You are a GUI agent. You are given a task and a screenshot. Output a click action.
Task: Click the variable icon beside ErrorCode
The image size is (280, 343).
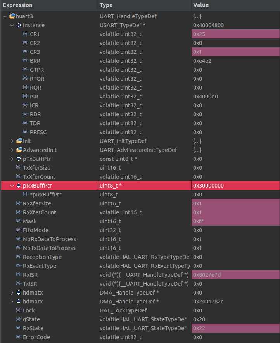[x=18, y=337]
